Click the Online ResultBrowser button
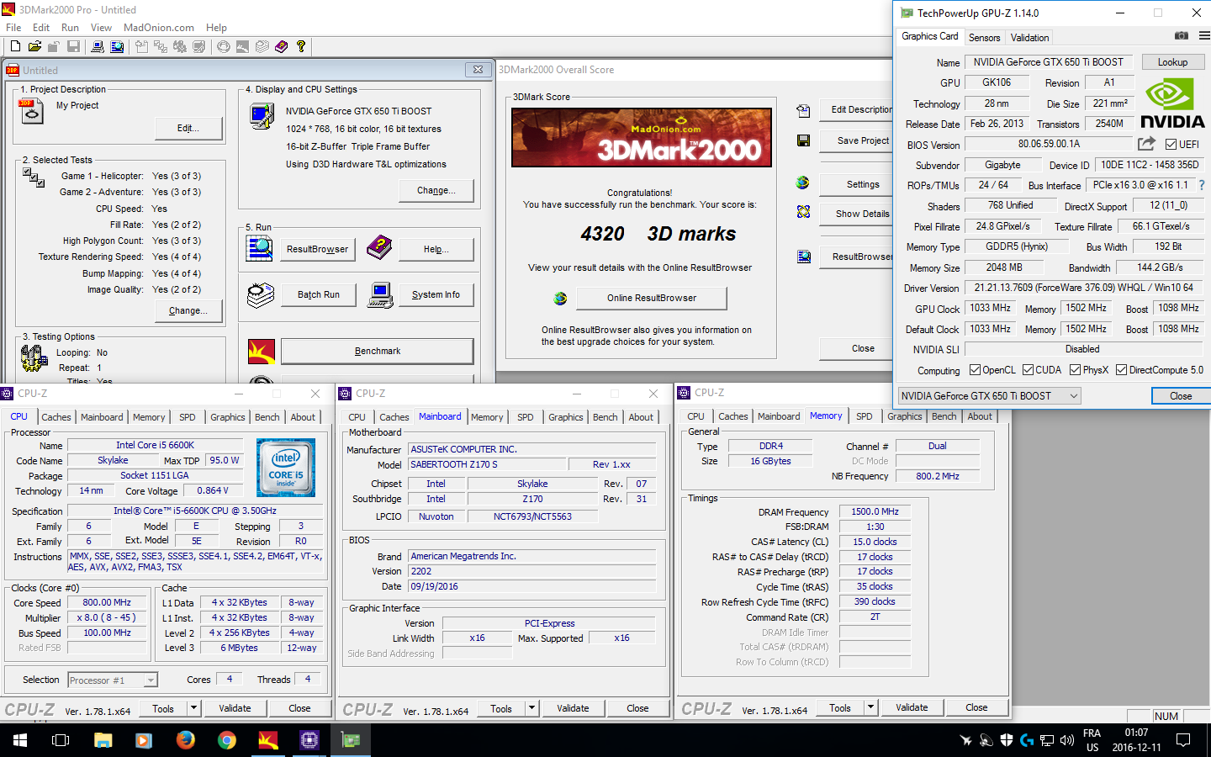Screen dimensions: 1211x757 point(652,298)
